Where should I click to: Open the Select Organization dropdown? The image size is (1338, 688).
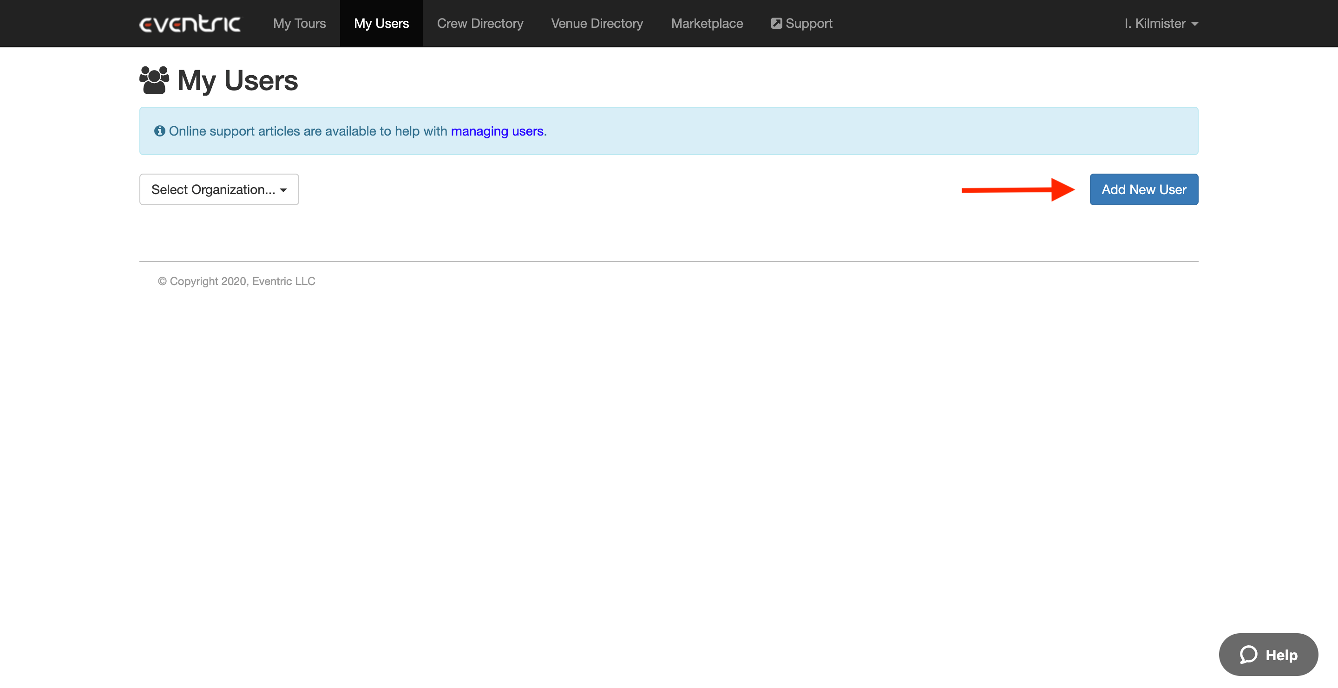(218, 189)
